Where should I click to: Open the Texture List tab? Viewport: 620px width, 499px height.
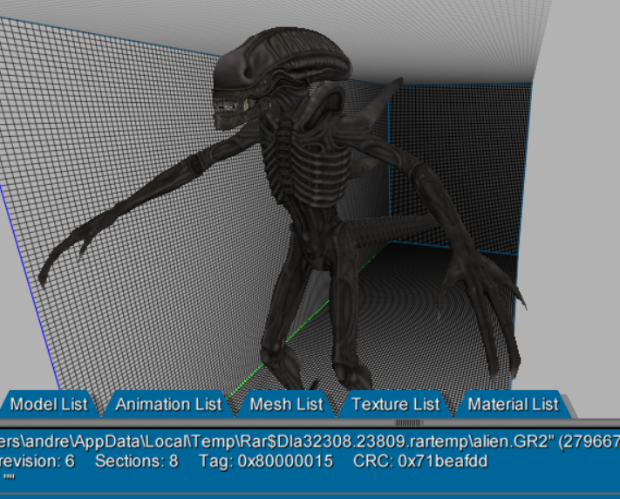(x=396, y=404)
